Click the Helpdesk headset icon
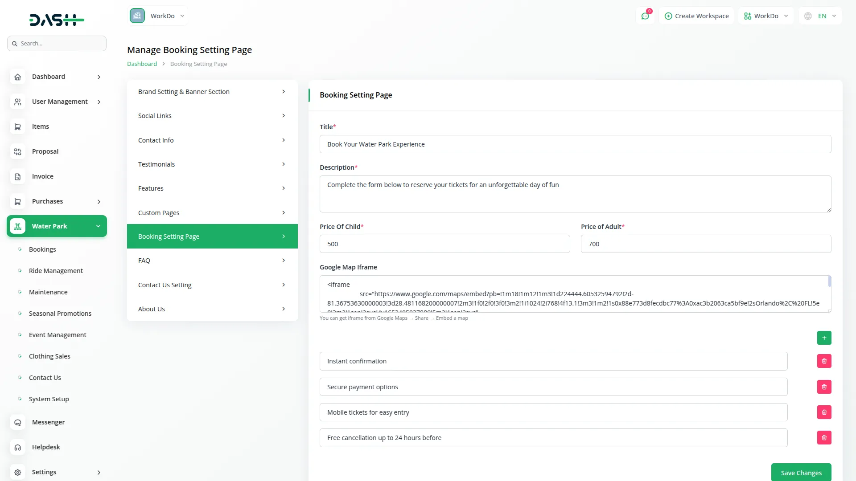Screen dimensions: 856x481 (18, 448)
